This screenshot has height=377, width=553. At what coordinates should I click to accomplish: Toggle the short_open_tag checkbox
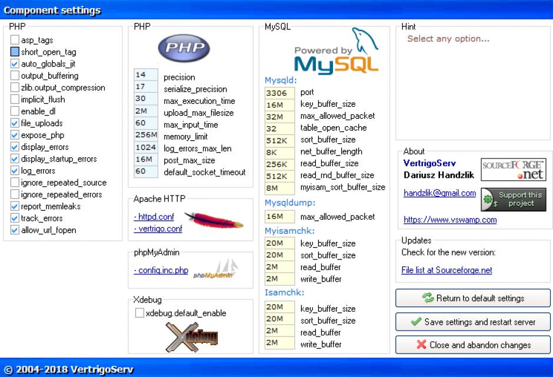(x=15, y=52)
